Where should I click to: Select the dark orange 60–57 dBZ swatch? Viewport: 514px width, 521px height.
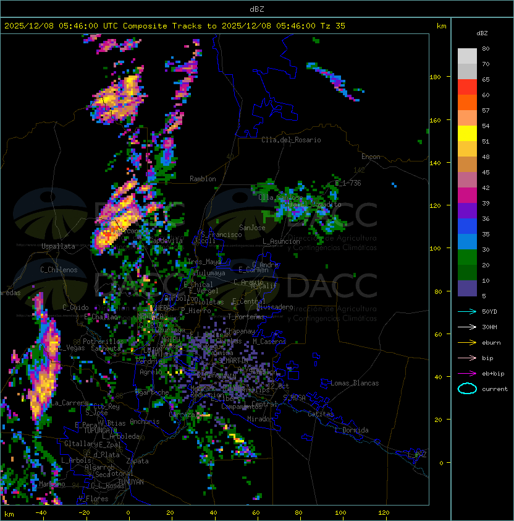pyautogui.click(x=467, y=103)
